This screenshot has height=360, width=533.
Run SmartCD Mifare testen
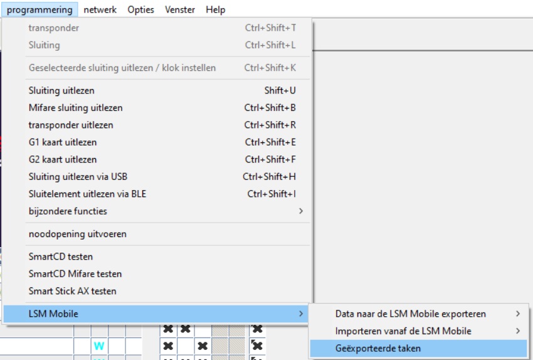point(75,273)
